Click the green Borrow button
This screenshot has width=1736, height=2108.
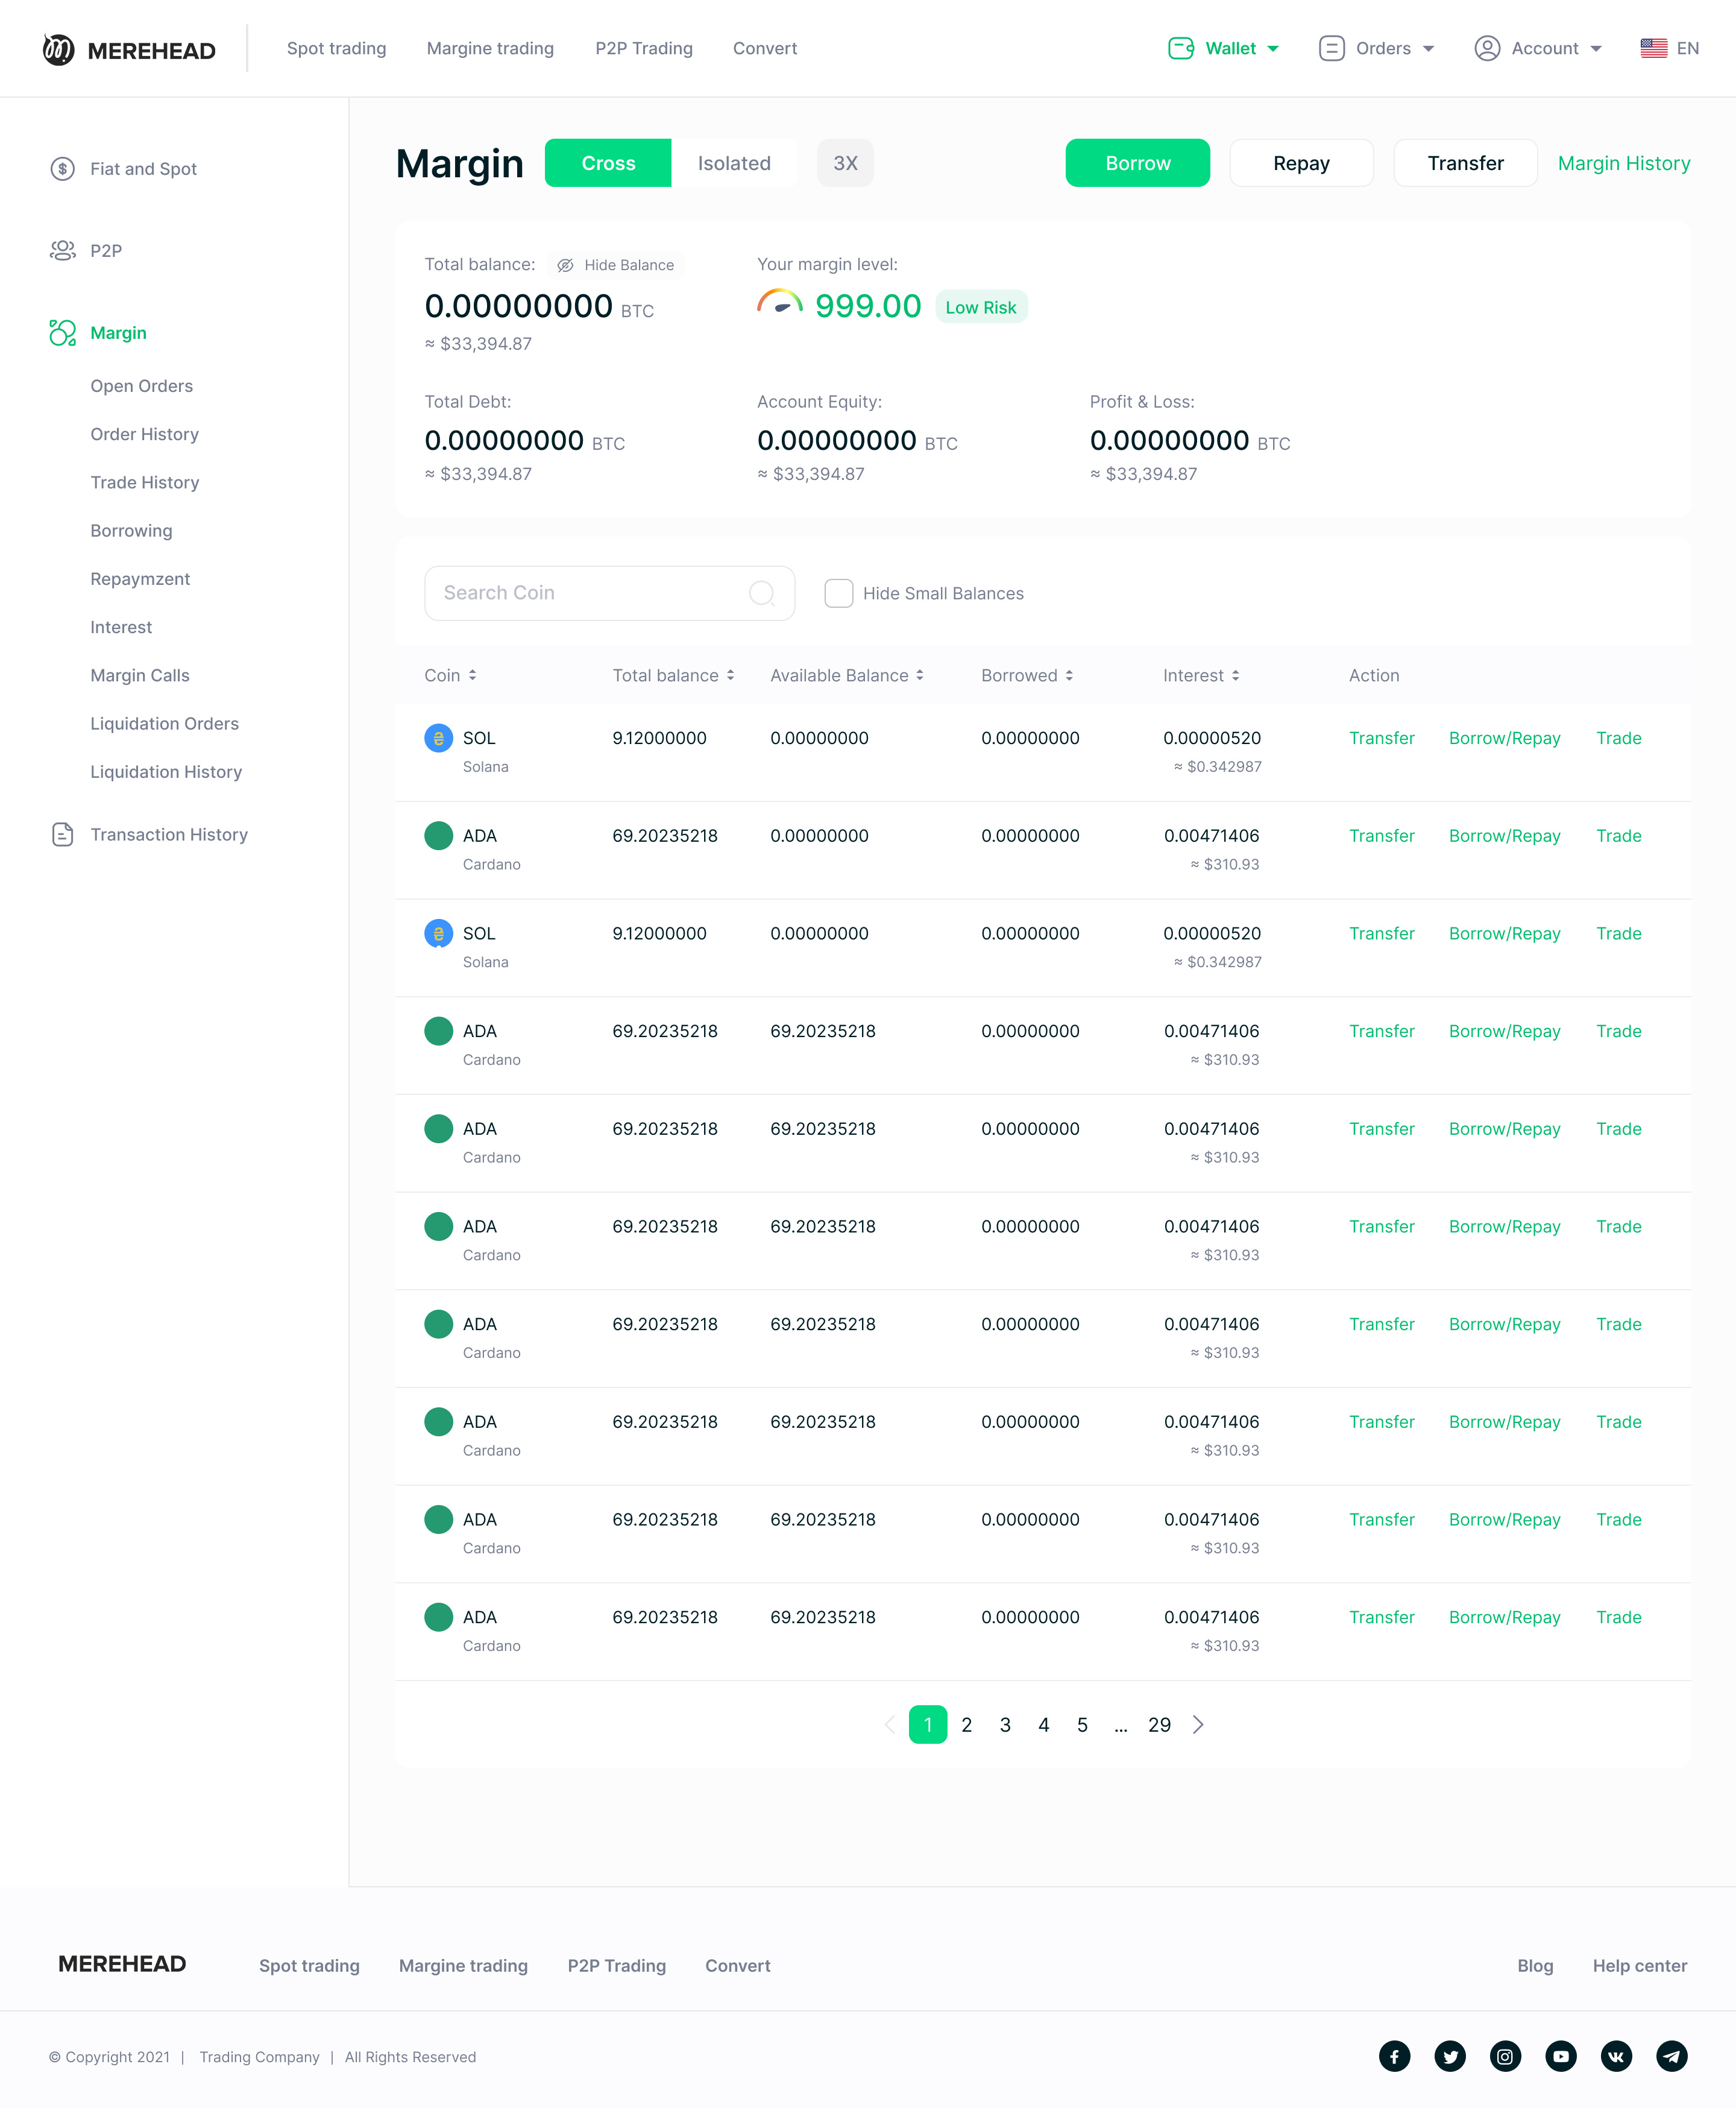(1137, 163)
